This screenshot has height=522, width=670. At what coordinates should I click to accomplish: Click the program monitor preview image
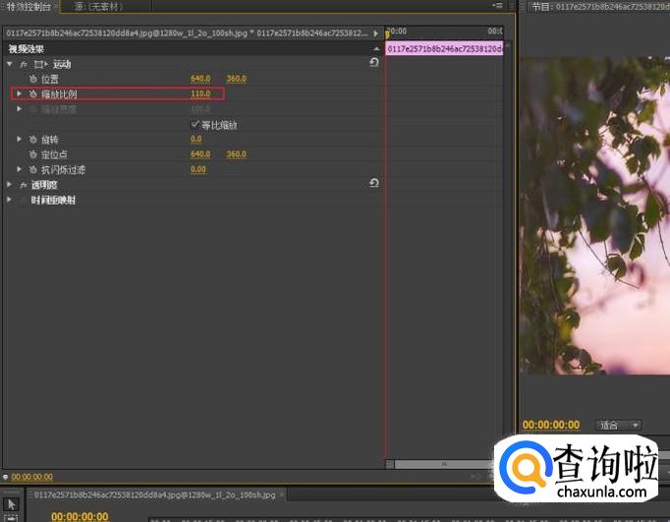click(x=594, y=215)
